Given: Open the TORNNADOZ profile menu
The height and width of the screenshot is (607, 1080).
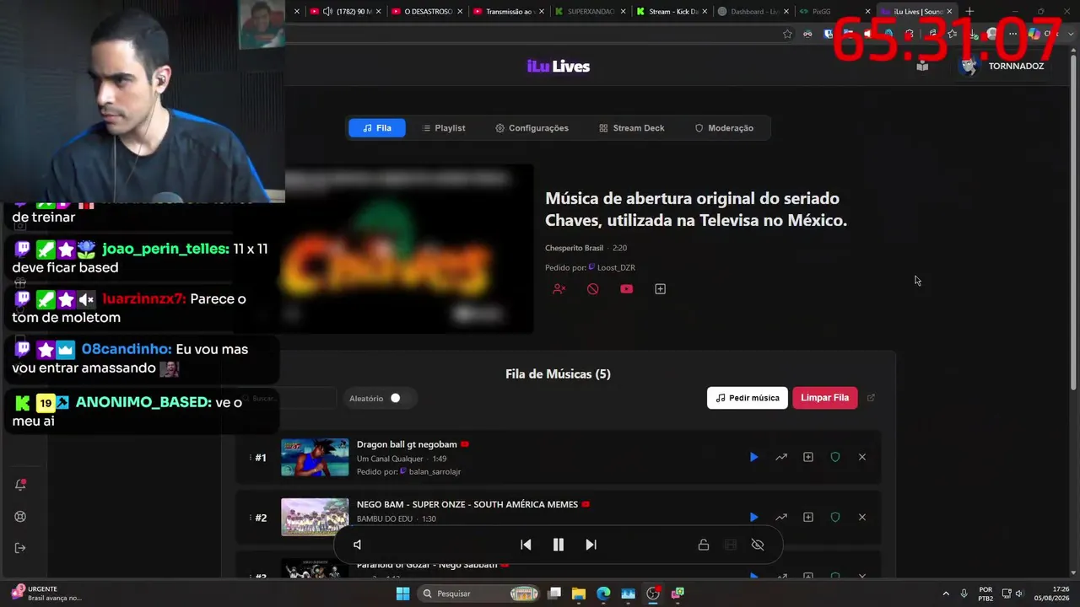Looking at the screenshot, I should [x=1002, y=66].
